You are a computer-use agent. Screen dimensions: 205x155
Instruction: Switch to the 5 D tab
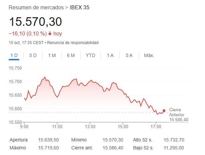click(x=33, y=55)
